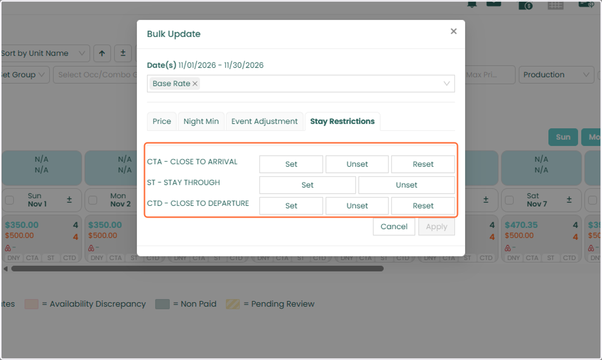Click the Airbnb icon on Nov 1 card
The width and height of the screenshot is (602, 360).
pos(8,248)
